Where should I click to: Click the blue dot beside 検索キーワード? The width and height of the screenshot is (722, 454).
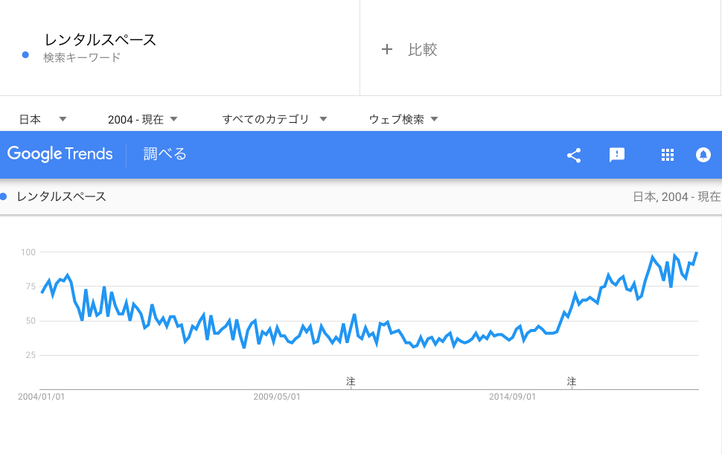26,55
